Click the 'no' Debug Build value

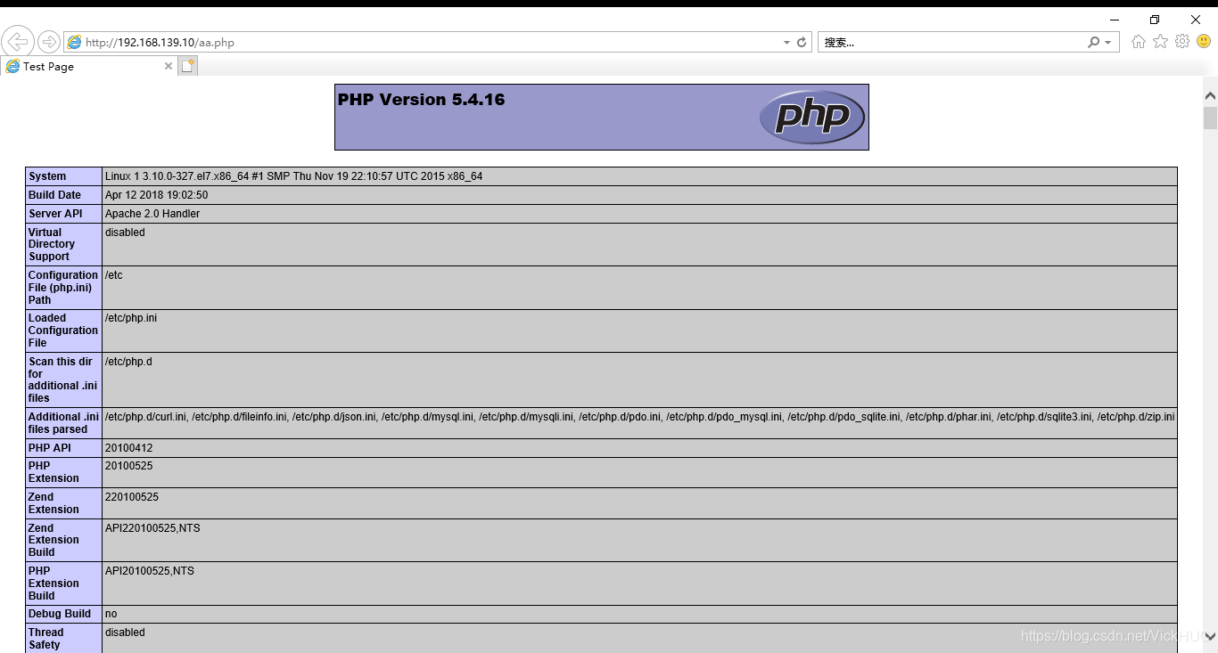[x=111, y=614]
